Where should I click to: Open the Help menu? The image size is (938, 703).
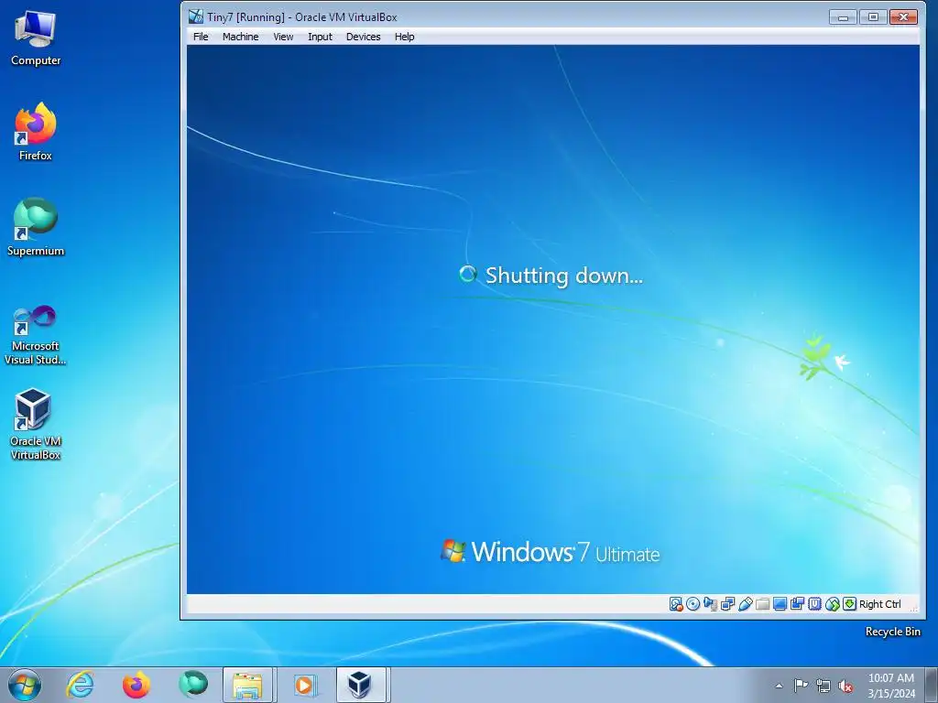click(x=404, y=37)
